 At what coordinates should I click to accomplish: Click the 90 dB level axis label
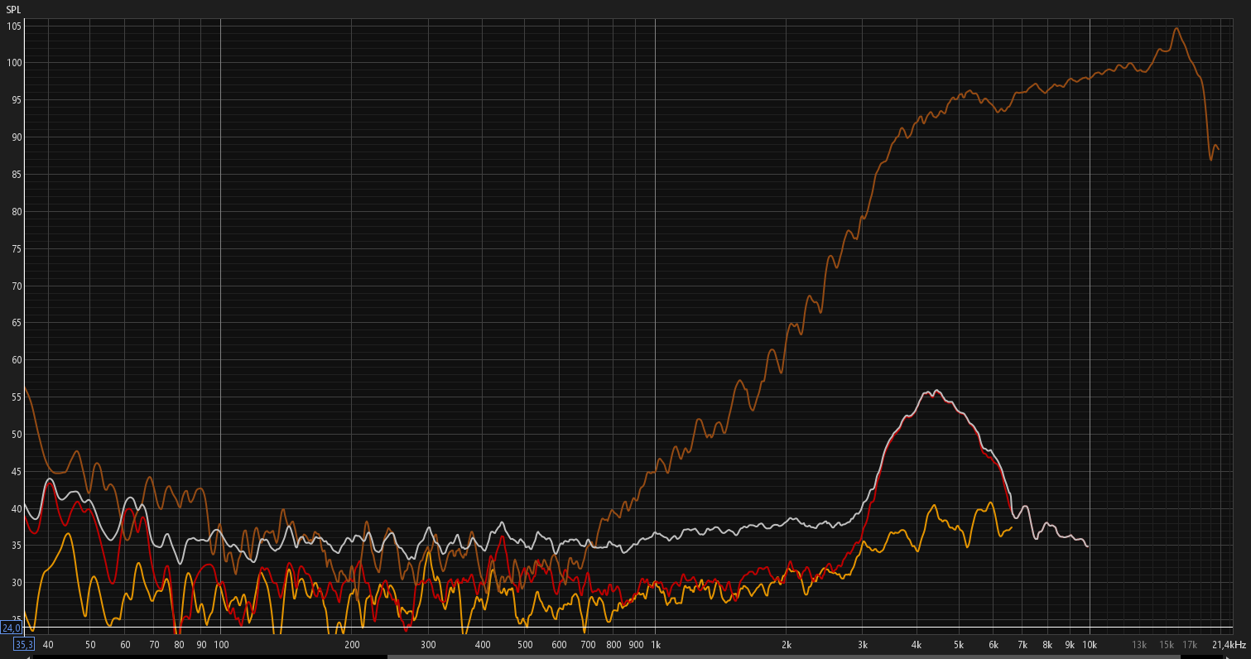[x=16, y=137]
